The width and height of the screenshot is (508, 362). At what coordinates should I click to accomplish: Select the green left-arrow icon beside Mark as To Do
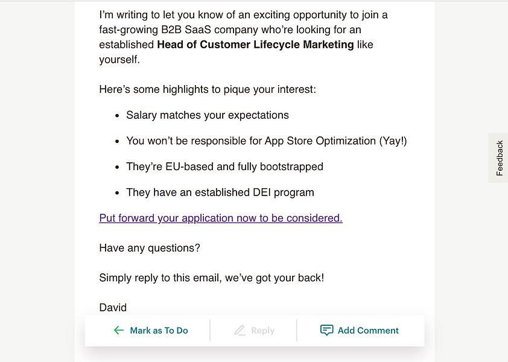pos(118,330)
